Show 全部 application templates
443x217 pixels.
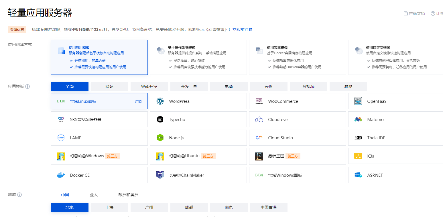70,86
